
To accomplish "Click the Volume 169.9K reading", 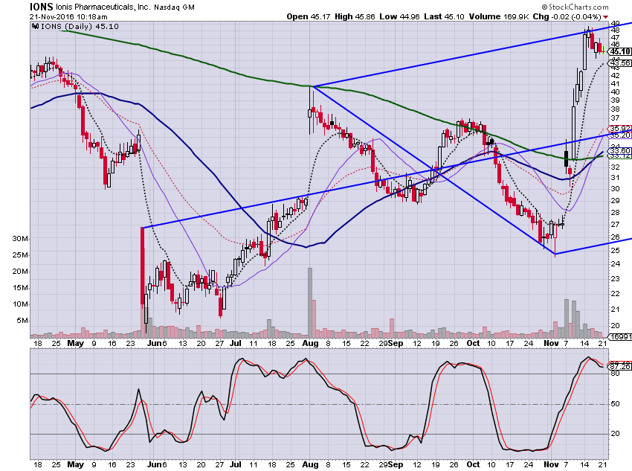I will [499, 16].
